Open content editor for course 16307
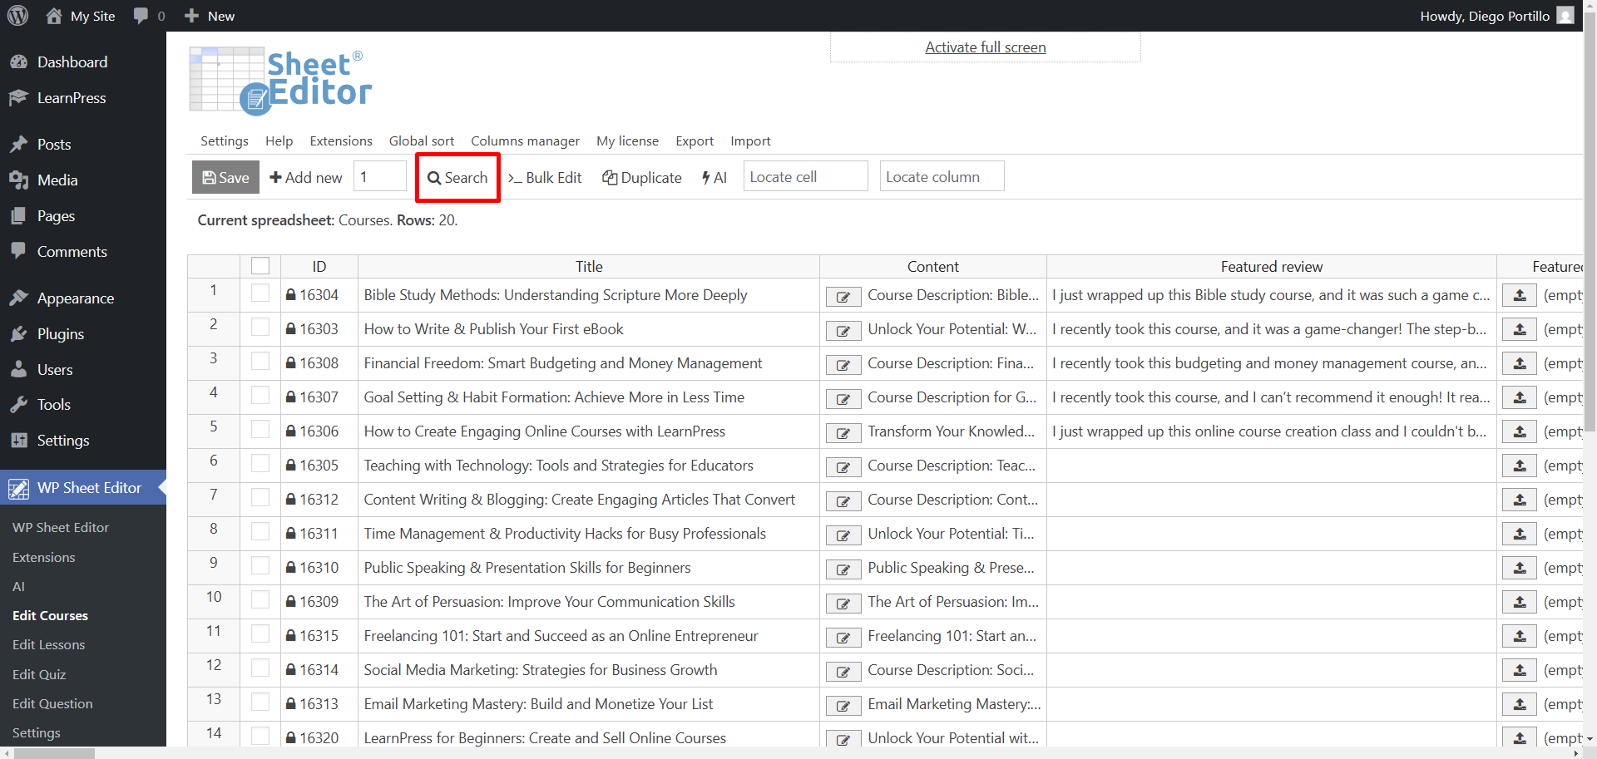This screenshot has width=1597, height=759. [x=843, y=399]
